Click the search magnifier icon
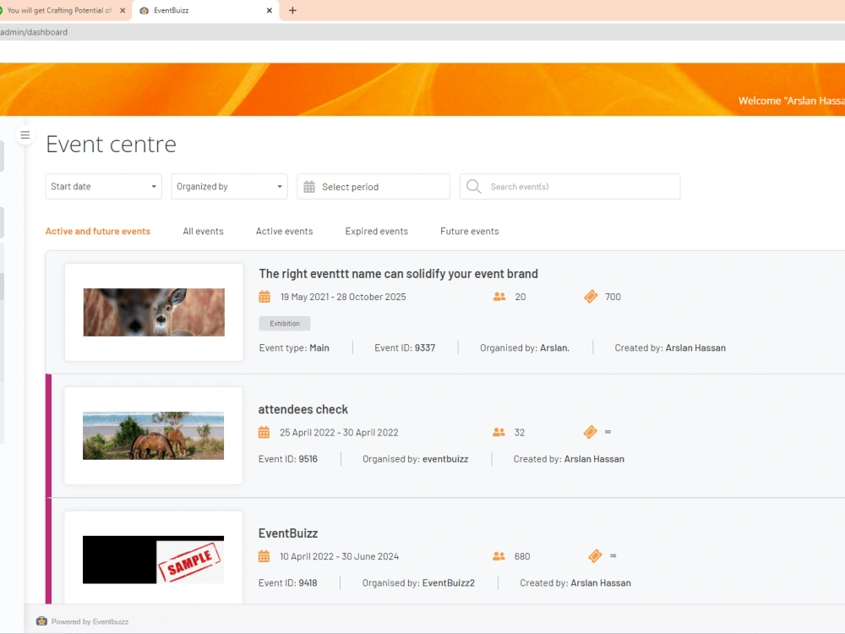 click(474, 187)
